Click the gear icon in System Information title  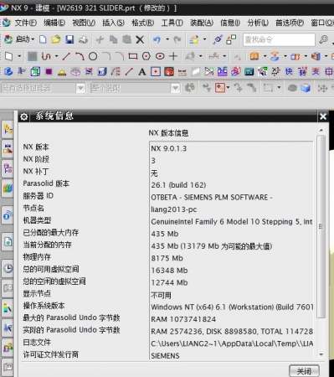tap(24, 116)
